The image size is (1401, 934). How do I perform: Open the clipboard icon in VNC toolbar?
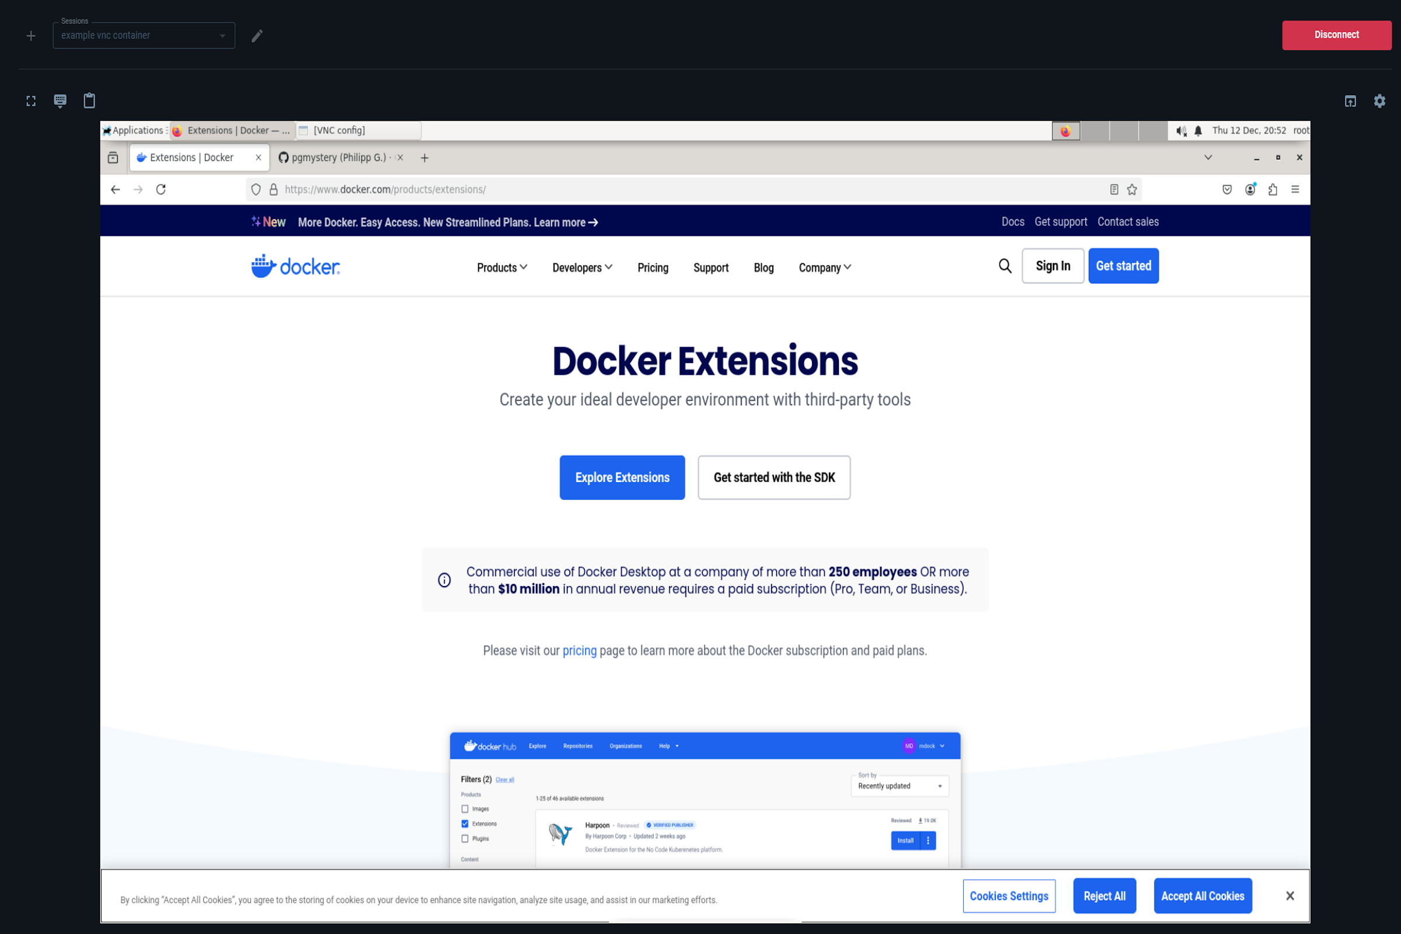tap(89, 100)
